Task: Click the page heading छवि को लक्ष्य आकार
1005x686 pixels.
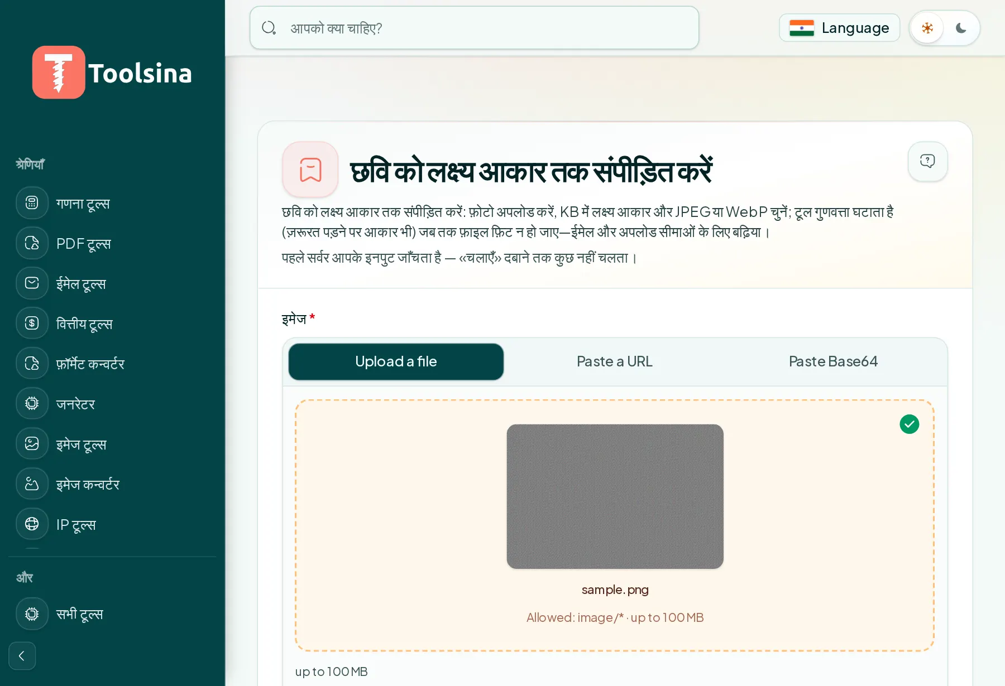Action: [531, 171]
